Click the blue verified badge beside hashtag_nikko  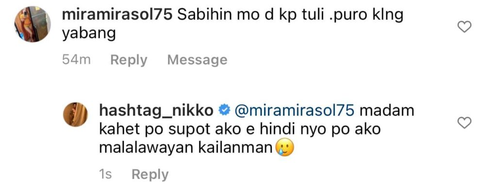point(224,110)
